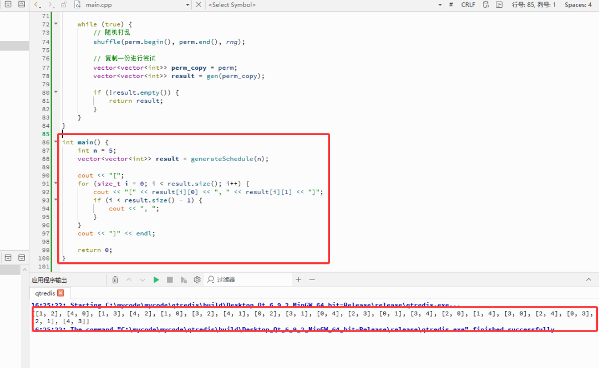Click 'perm_copy' variable on line 77
This screenshot has width=599, height=368.
point(189,68)
